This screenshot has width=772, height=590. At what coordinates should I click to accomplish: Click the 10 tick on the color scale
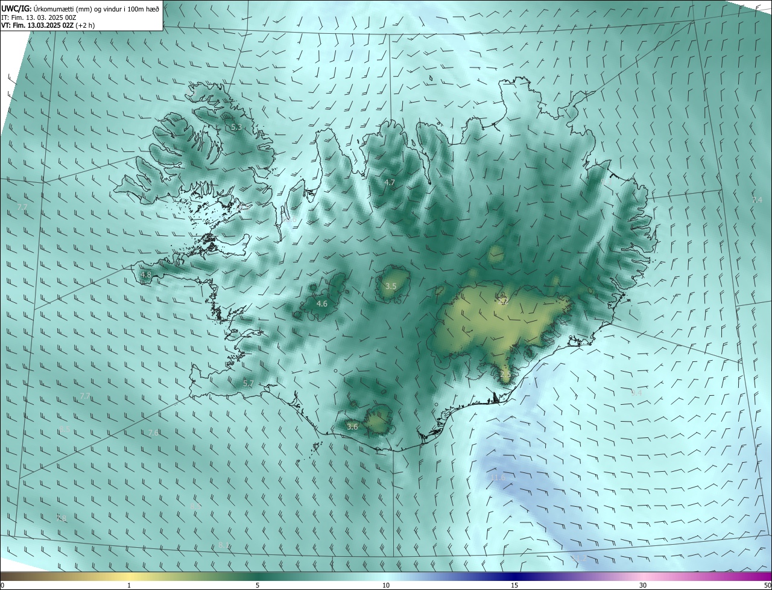tap(386, 586)
